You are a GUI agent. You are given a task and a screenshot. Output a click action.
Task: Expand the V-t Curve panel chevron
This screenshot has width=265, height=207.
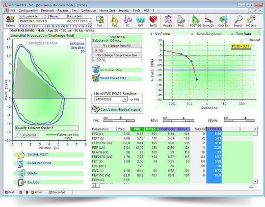(151, 34)
